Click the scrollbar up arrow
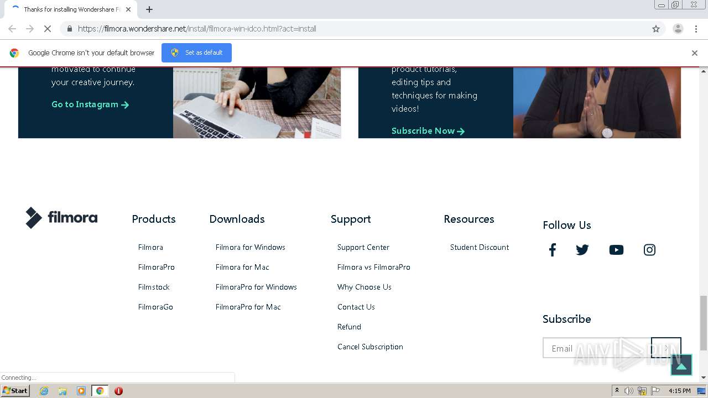 (x=704, y=71)
